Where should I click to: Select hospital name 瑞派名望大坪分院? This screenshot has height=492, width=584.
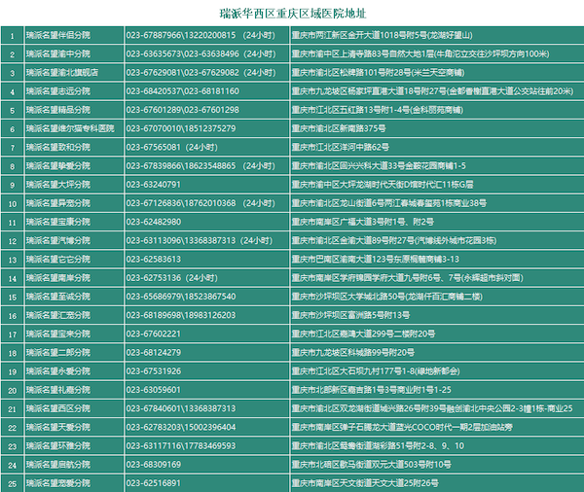tap(58, 185)
